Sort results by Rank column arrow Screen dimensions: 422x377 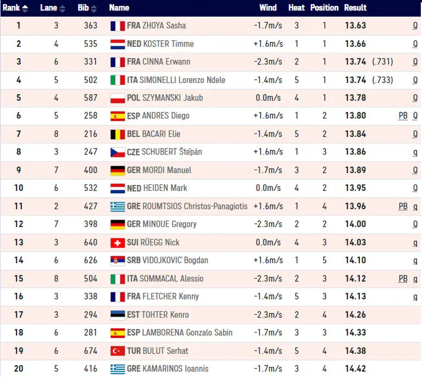(x=25, y=9)
